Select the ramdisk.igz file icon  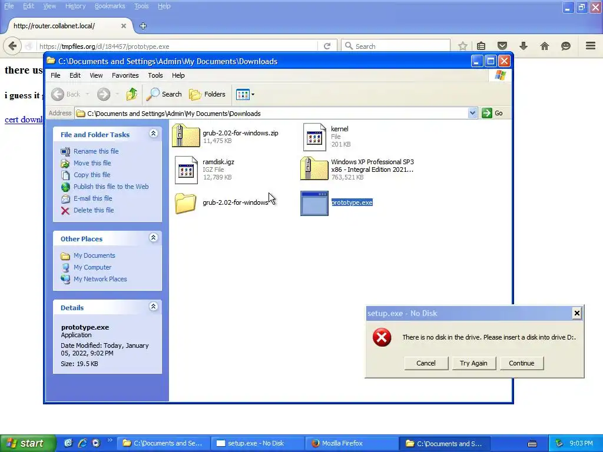tap(186, 170)
